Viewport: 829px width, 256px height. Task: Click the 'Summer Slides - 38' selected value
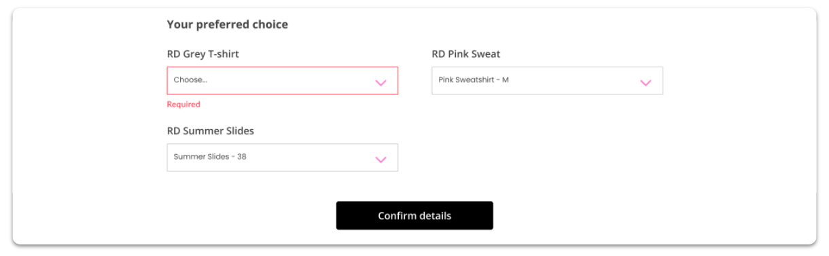pos(210,156)
